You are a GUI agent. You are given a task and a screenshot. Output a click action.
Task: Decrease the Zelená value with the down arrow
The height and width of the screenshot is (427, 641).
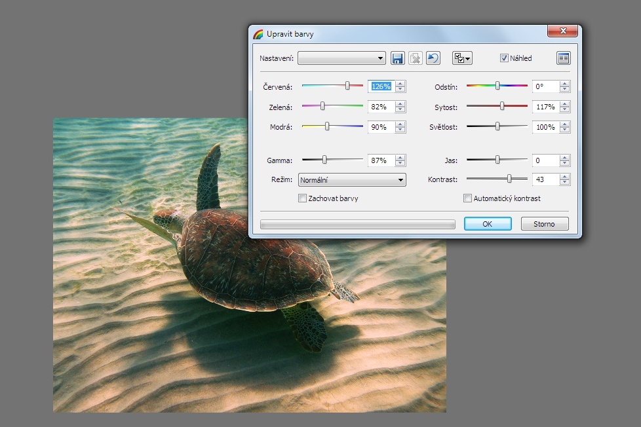pos(400,109)
